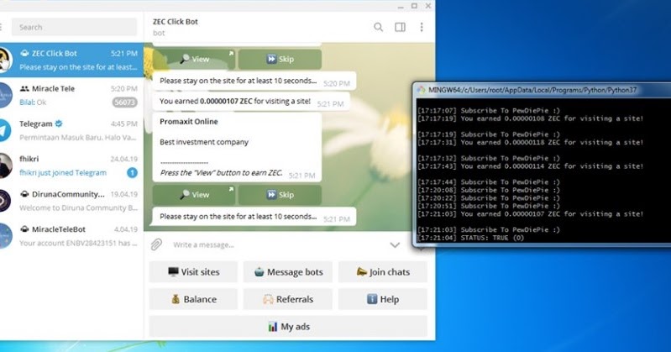The width and height of the screenshot is (671, 352).
Task: Open the Miracle Tele group chat
Action: pos(71,95)
